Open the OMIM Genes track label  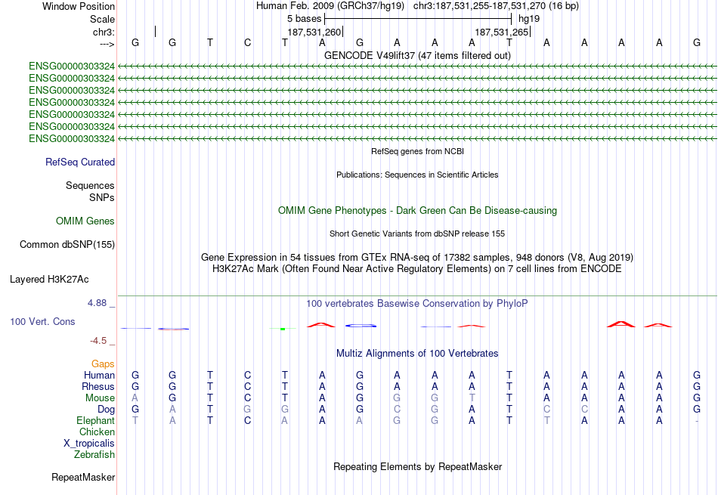85,221
